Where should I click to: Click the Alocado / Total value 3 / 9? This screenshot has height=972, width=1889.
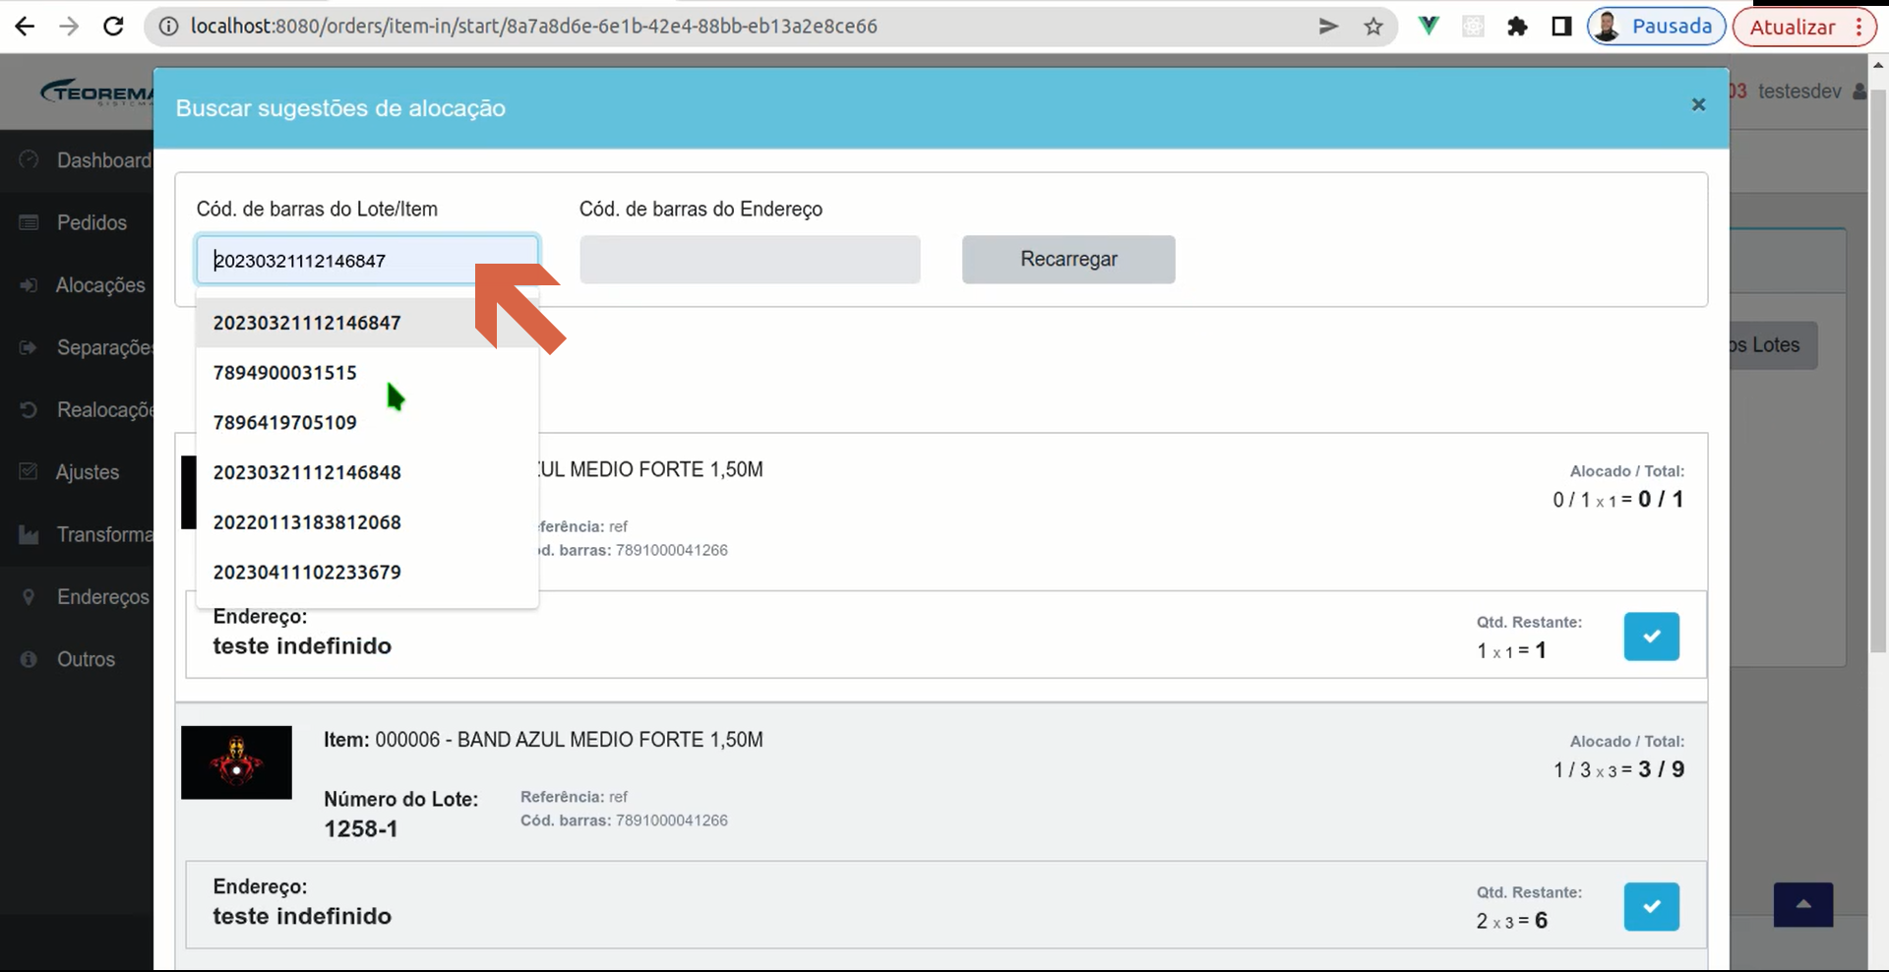(1661, 769)
